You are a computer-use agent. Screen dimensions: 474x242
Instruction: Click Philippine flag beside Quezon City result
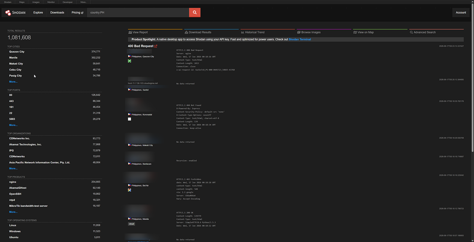(129, 56)
